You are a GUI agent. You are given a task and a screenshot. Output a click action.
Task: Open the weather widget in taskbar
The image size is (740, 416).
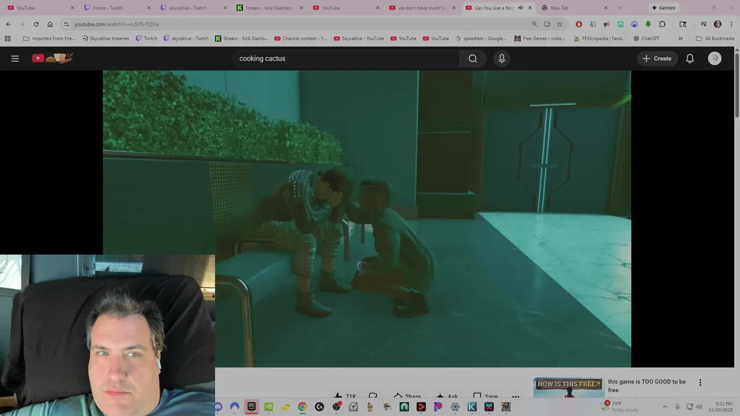pos(619,407)
